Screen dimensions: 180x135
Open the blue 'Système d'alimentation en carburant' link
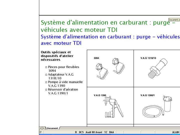pyautogui.click(x=110, y=40)
